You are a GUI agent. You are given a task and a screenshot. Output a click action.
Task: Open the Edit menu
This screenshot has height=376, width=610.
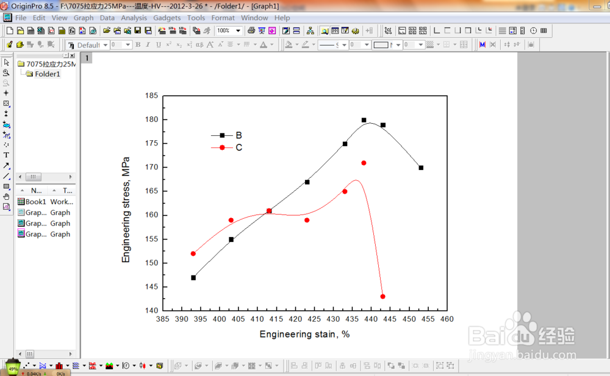pyautogui.click(x=39, y=18)
